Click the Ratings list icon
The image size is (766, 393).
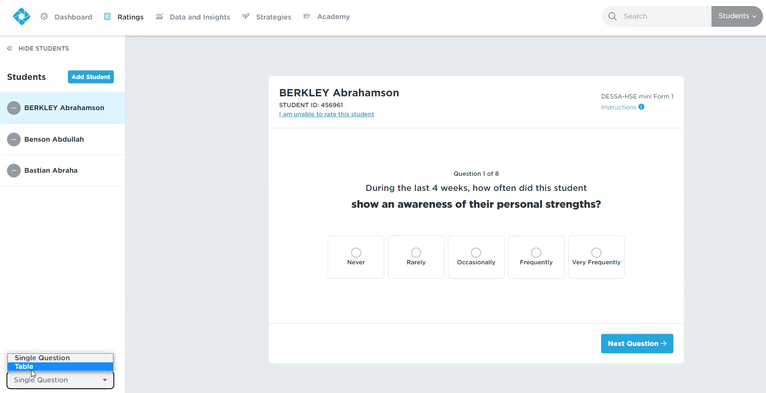tap(107, 16)
